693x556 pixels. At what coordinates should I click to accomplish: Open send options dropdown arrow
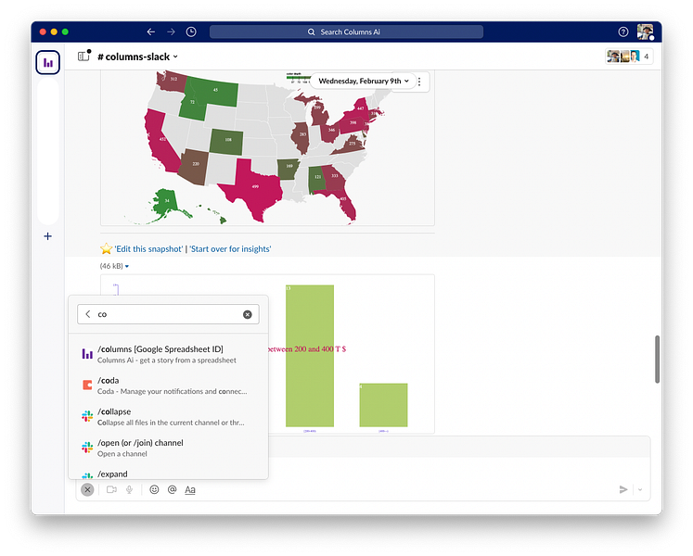pos(640,489)
